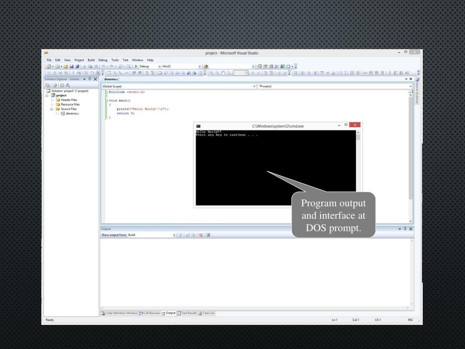This screenshot has width=465, height=349.
Task: Click the hand pan tool icon
Action: click(223, 73)
